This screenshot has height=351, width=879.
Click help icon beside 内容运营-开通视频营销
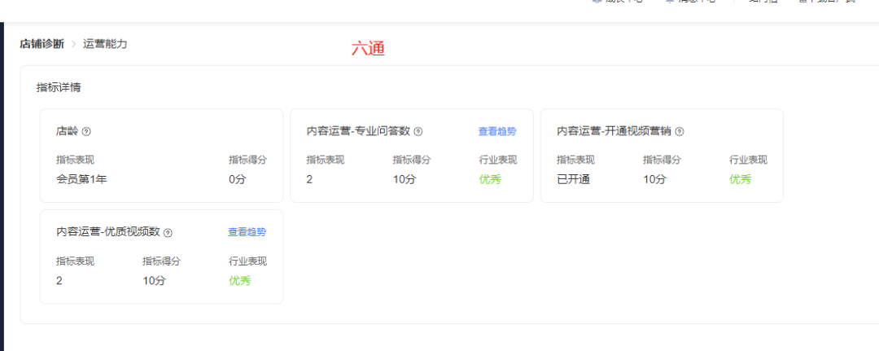pos(680,132)
